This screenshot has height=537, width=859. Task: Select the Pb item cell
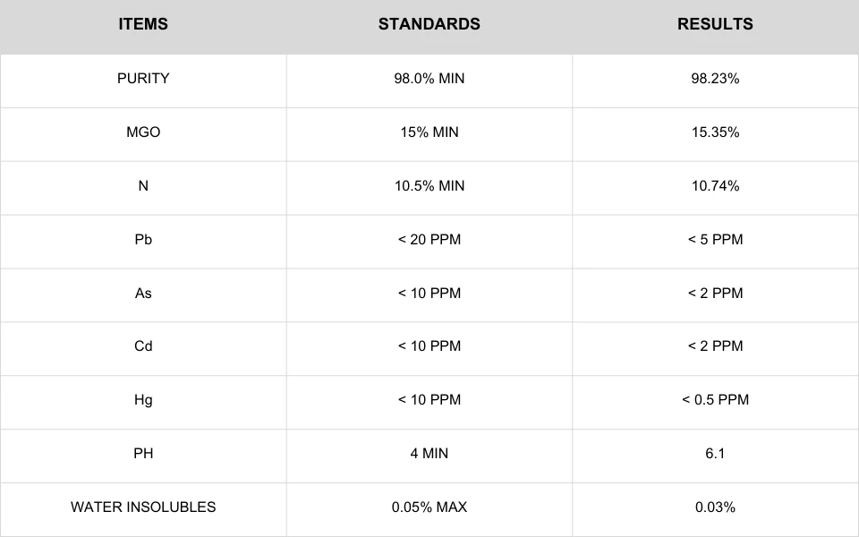pyautogui.click(x=143, y=242)
